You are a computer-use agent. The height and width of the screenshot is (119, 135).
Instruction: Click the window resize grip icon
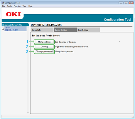tap(133, 117)
